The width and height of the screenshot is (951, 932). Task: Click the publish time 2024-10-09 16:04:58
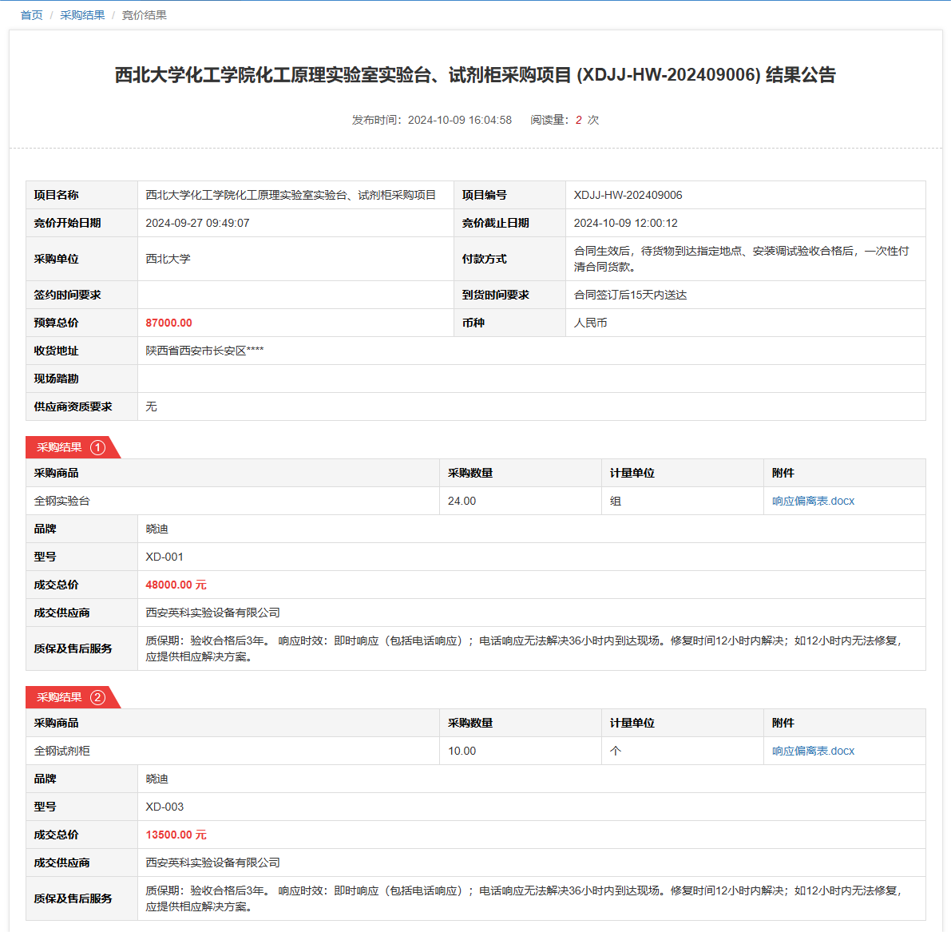[459, 120]
